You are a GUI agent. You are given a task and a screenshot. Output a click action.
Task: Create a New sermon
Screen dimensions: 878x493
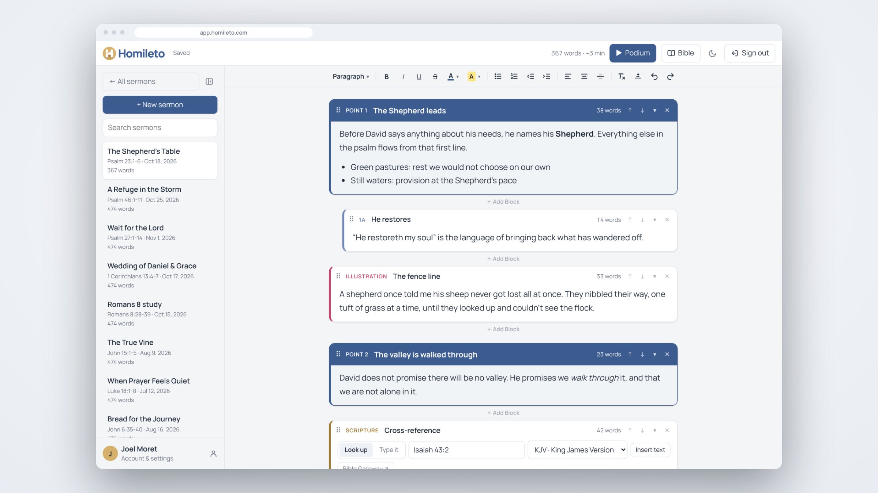pyautogui.click(x=160, y=105)
